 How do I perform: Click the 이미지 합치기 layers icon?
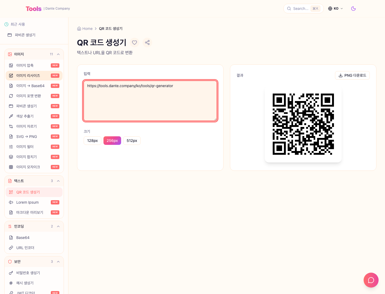point(11,157)
